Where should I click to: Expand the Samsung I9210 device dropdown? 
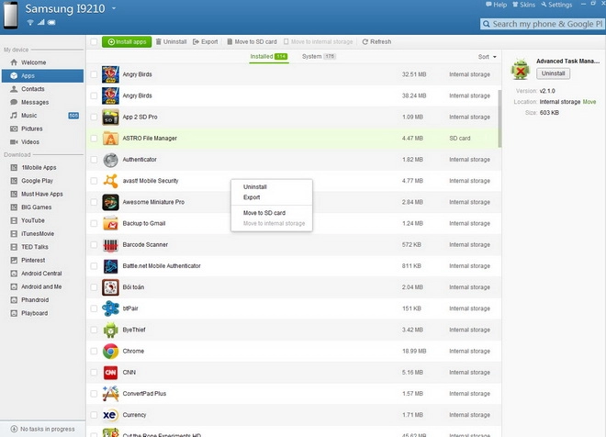coord(114,8)
